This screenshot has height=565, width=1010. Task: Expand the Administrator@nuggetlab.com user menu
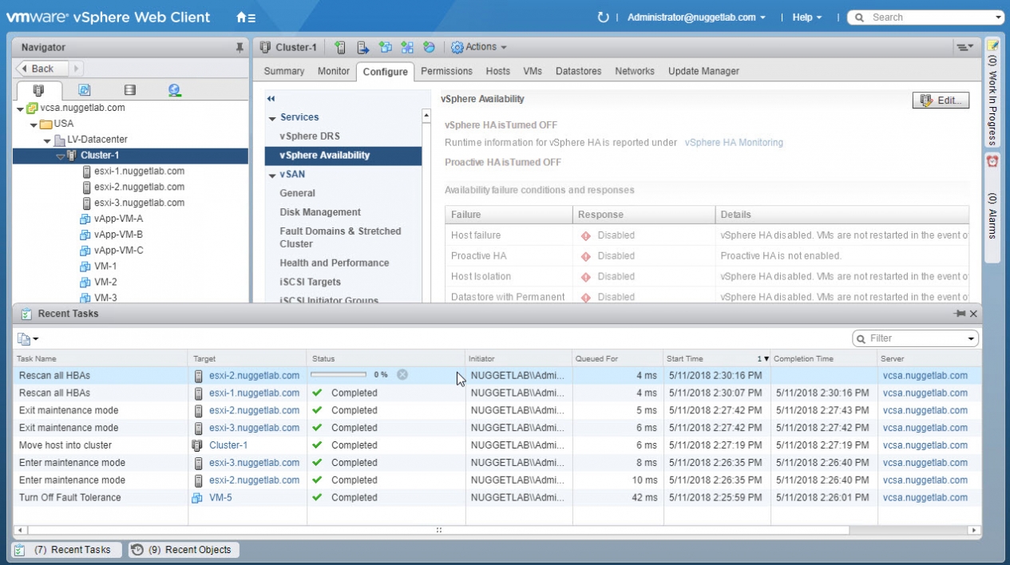coord(696,18)
